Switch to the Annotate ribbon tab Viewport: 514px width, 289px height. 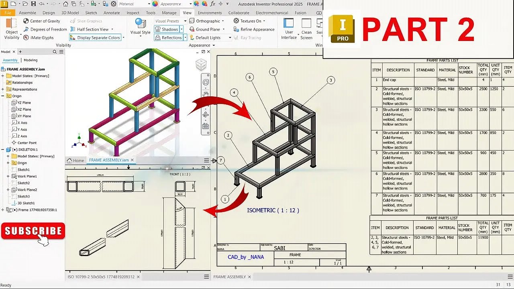pos(112,13)
